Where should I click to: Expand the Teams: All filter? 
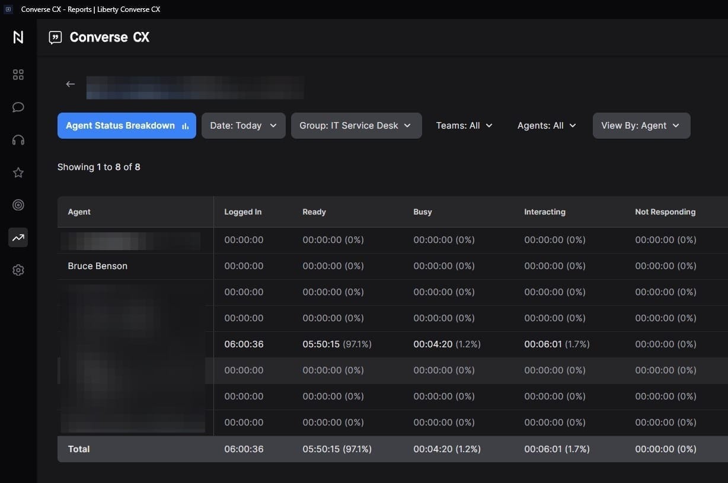(464, 126)
